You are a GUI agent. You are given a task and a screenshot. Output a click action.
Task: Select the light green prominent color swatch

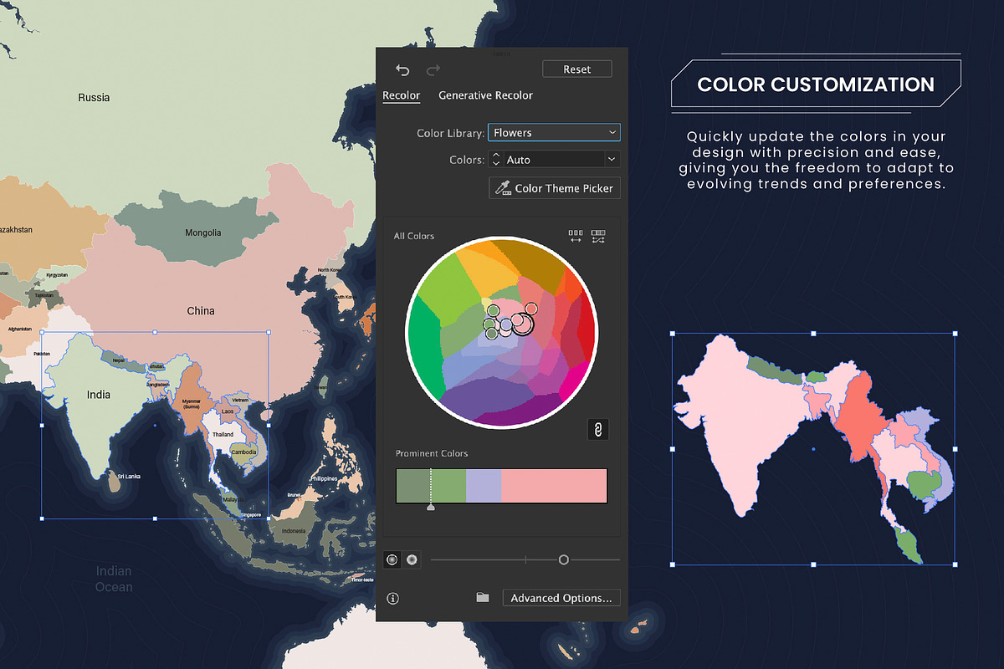click(x=448, y=486)
